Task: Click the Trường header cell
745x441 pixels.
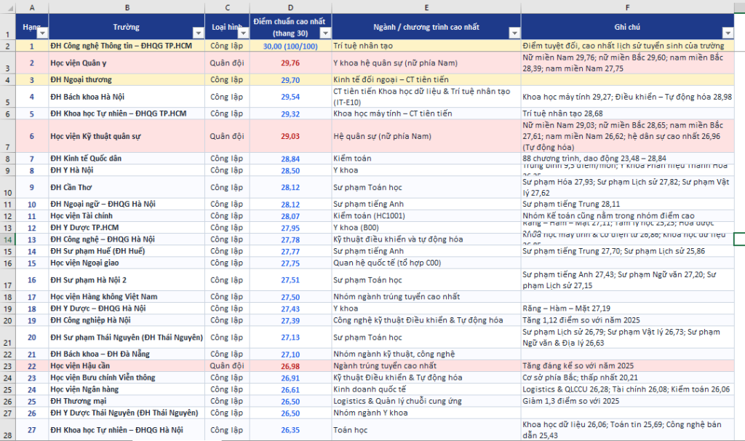Action: pyautogui.click(x=127, y=27)
